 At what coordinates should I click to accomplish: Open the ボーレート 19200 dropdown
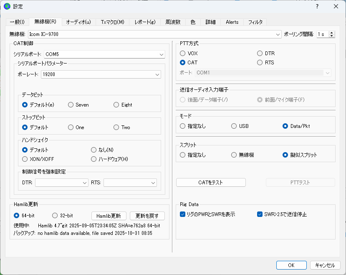101,74
